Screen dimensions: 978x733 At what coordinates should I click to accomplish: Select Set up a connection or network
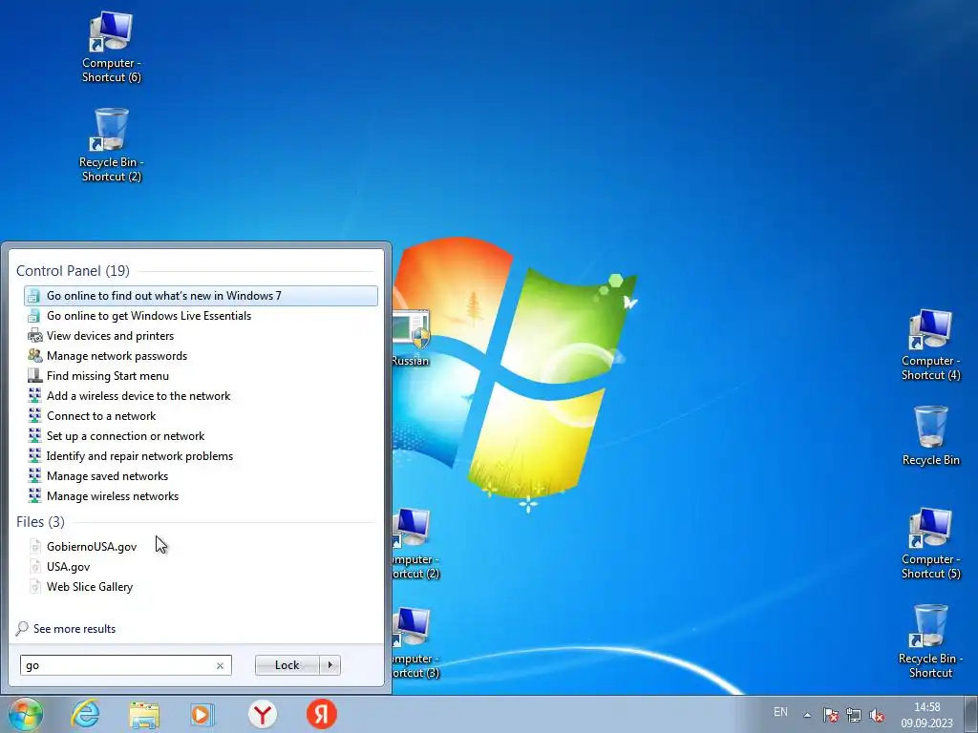[x=201, y=435]
